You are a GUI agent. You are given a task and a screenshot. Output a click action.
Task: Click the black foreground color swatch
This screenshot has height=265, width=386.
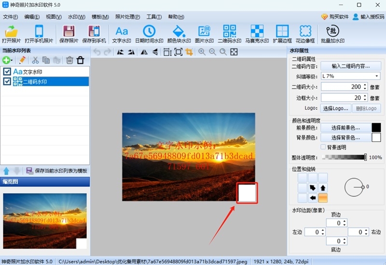coord(376,128)
